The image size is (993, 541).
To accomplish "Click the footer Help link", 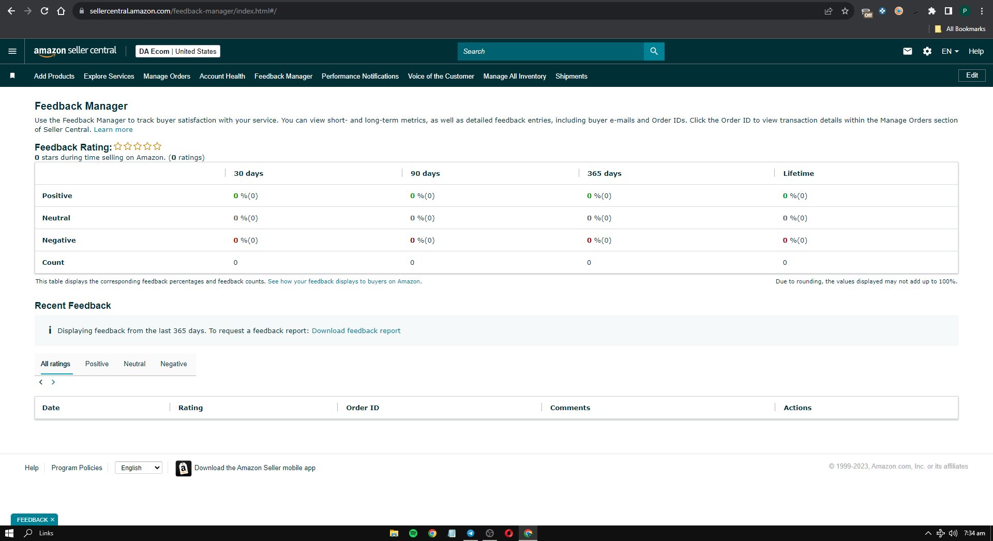I will 32,468.
